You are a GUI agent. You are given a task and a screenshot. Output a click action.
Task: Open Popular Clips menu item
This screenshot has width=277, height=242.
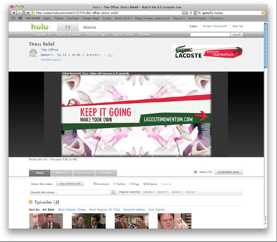[96, 34]
